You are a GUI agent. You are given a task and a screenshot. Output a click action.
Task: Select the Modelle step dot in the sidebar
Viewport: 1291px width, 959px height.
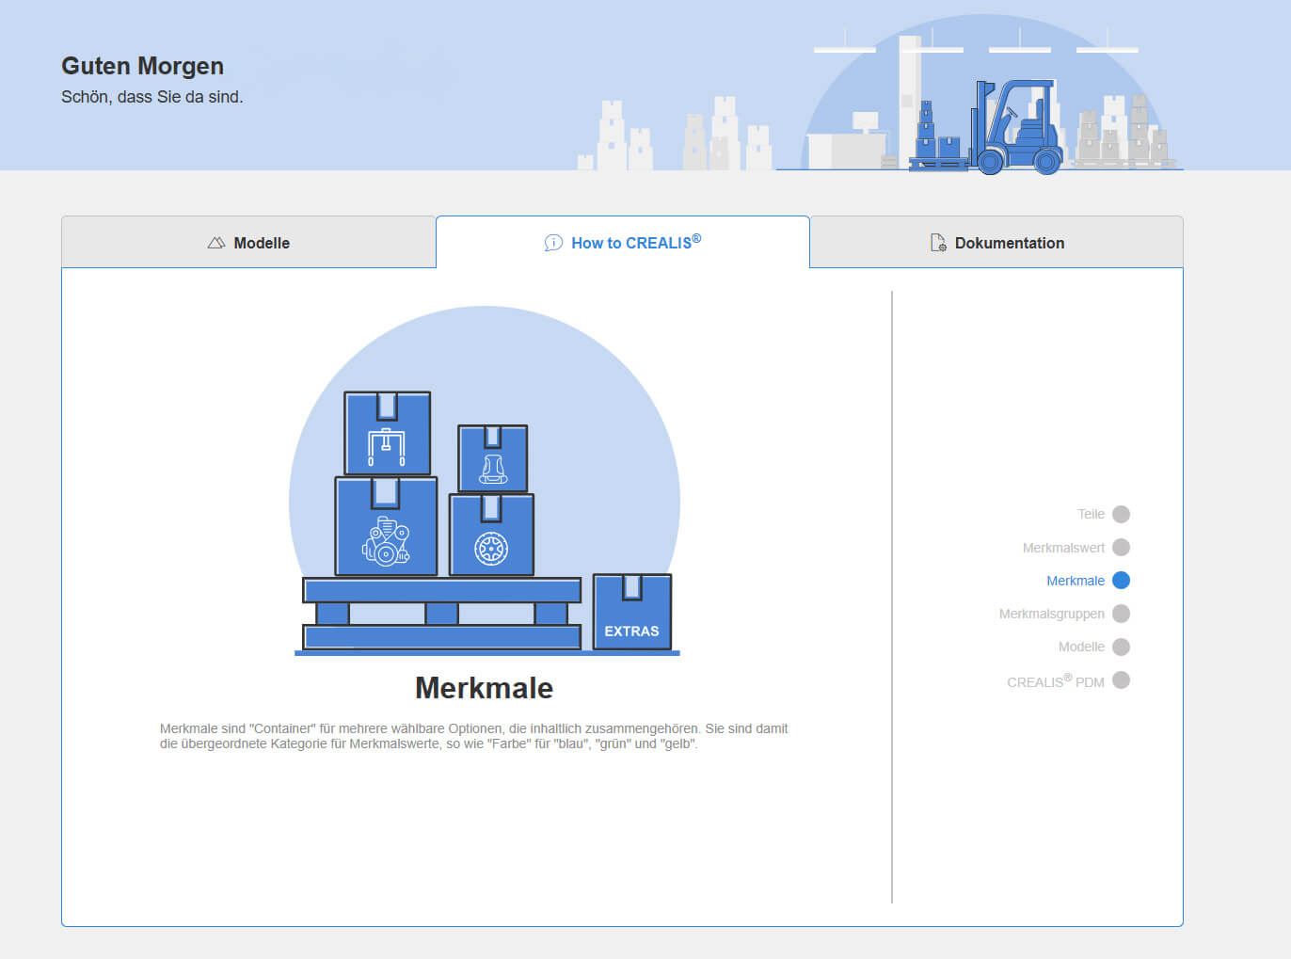[1121, 647]
